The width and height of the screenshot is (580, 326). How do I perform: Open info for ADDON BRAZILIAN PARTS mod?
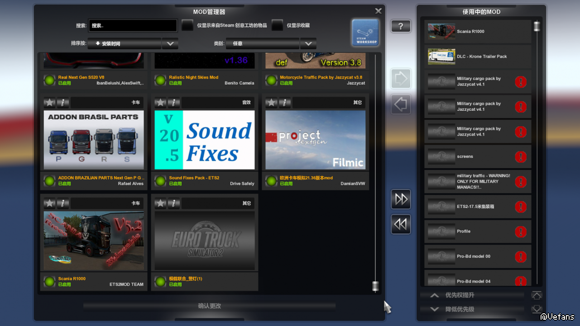[x=63, y=103]
